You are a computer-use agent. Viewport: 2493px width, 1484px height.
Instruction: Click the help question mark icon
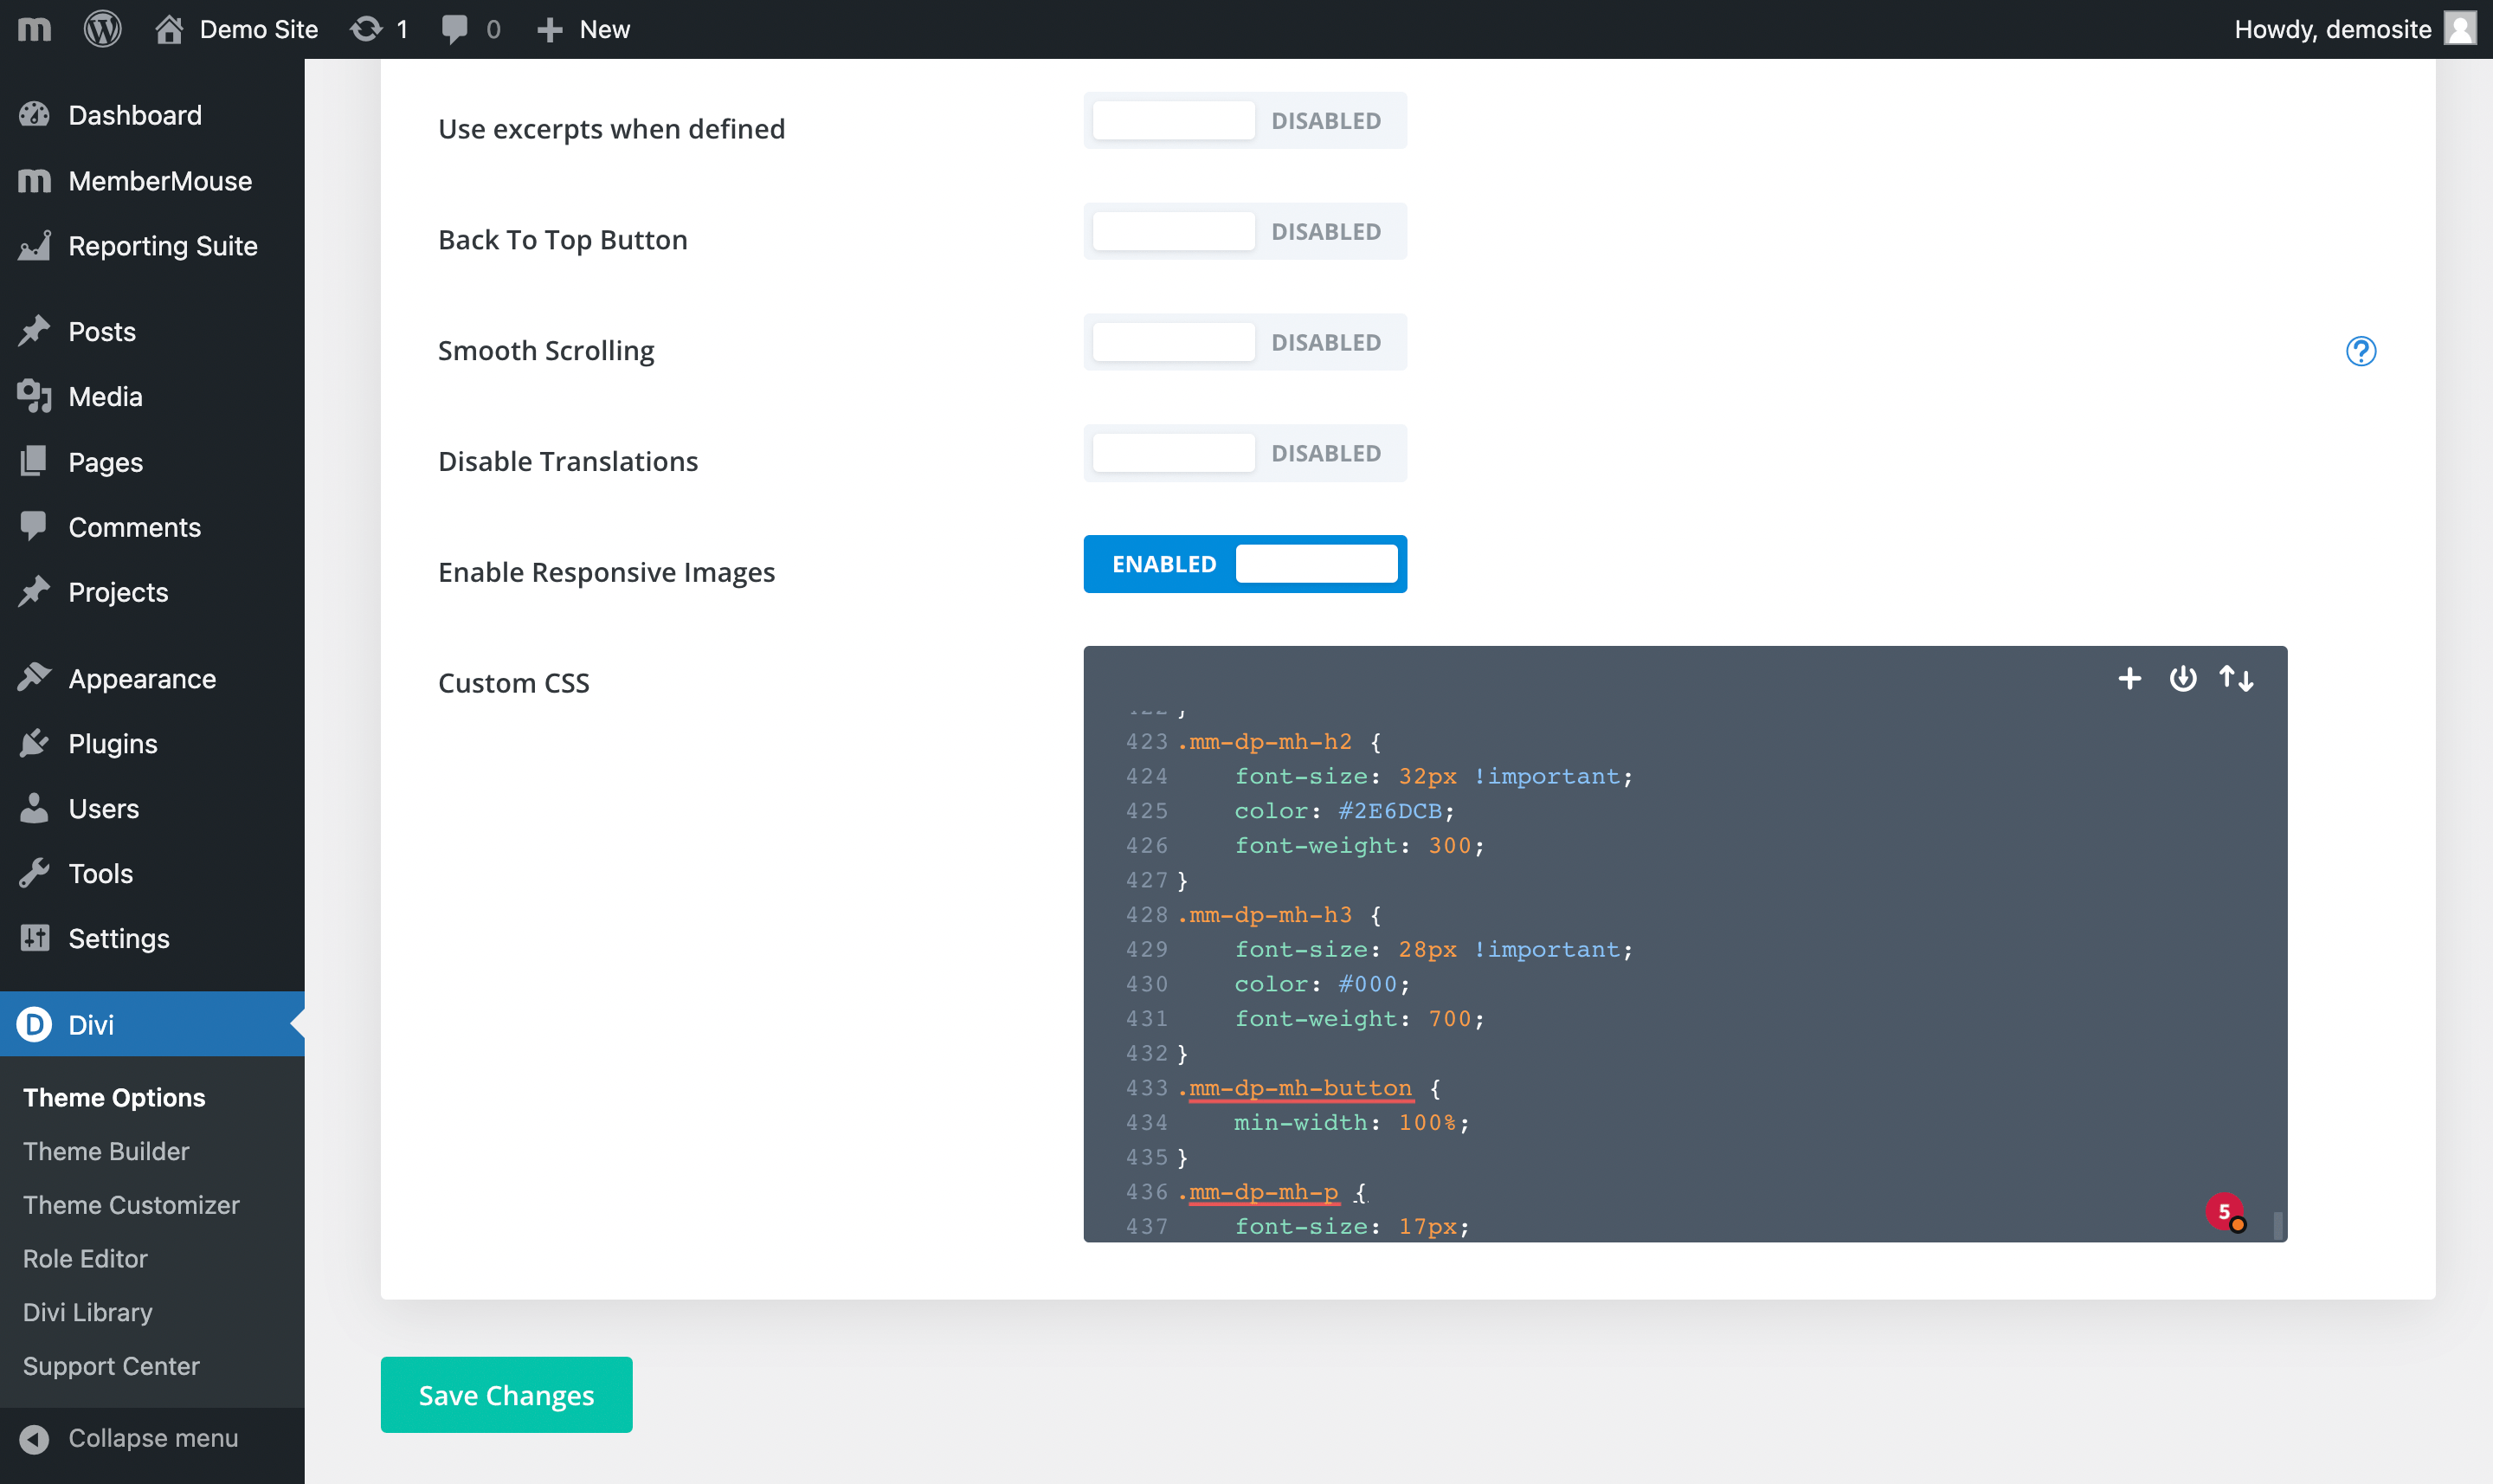tap(2361, 352)
